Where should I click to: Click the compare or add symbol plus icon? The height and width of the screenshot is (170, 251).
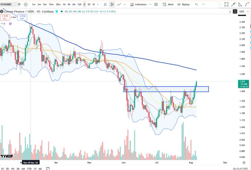click(25, 4)
